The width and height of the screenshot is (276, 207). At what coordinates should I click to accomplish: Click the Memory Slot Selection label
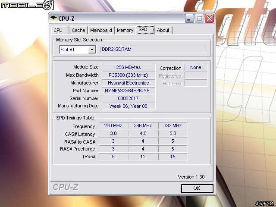(x=79, y=40)
